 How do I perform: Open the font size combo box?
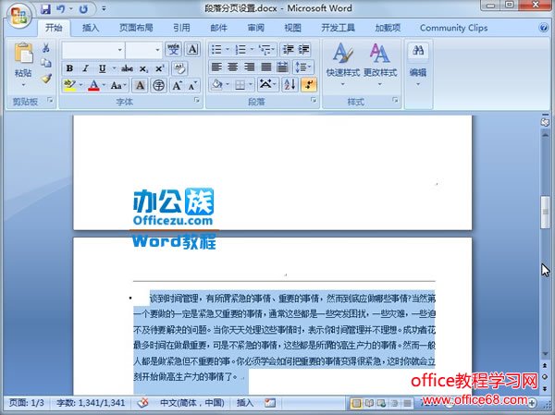point(143,50)
